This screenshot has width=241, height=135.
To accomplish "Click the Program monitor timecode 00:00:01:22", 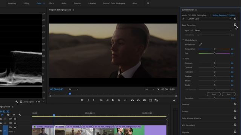I will 57,89.
